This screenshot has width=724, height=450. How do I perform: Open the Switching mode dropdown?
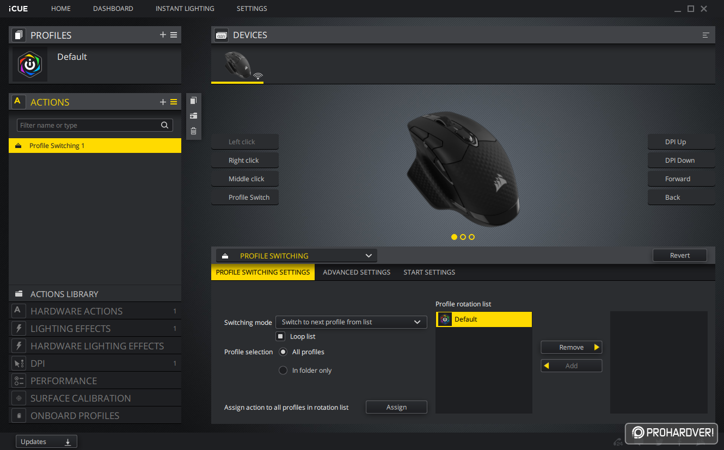[x=351, y=322]
